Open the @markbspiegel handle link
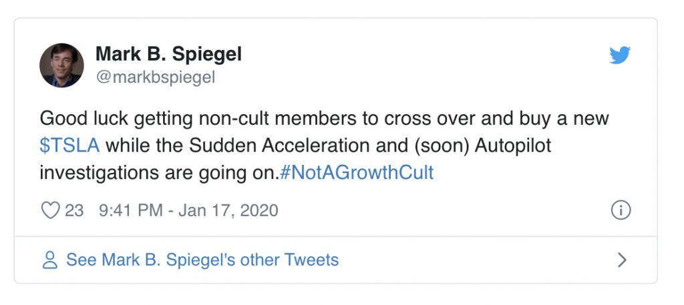684x305 pixels. [x=156, y=77]
